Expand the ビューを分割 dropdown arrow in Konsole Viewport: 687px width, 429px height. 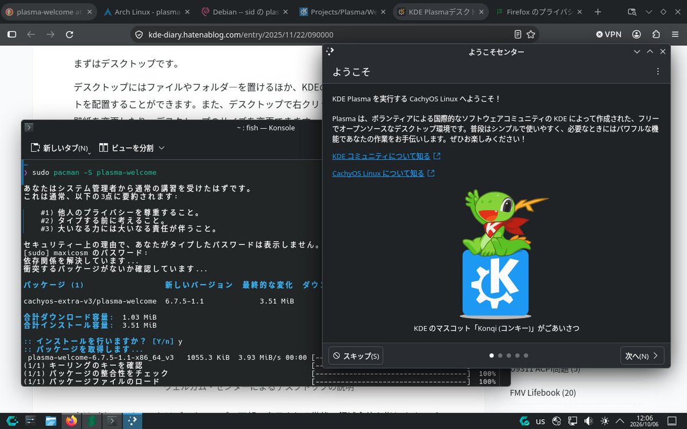161,148
